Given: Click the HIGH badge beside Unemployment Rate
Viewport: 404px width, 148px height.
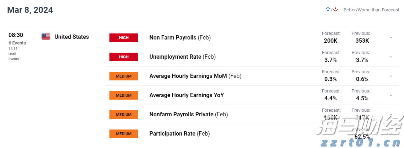Looking at the screenshot, I should [x=124, y=57].
